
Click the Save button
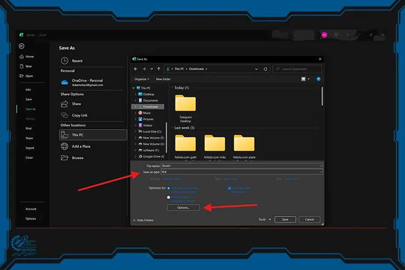pos(285,220)
